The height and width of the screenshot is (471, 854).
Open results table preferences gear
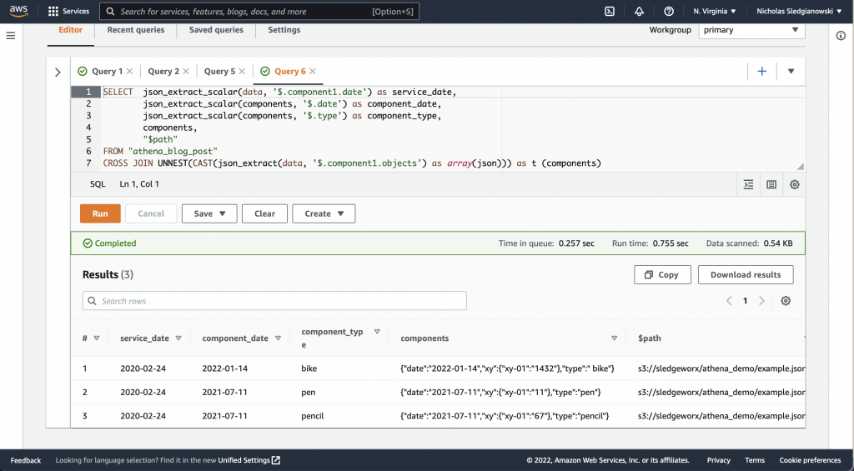[x=786, y=301]
